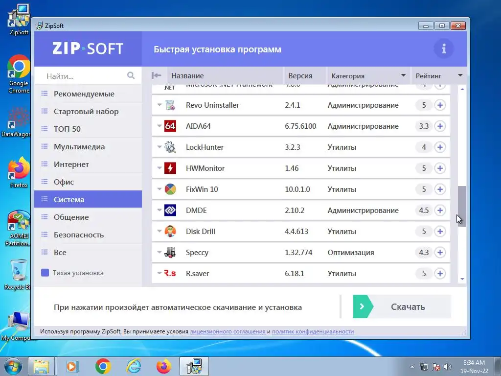
Task: Add AIDA64 with plus button
Action: [x=440, y=126]
